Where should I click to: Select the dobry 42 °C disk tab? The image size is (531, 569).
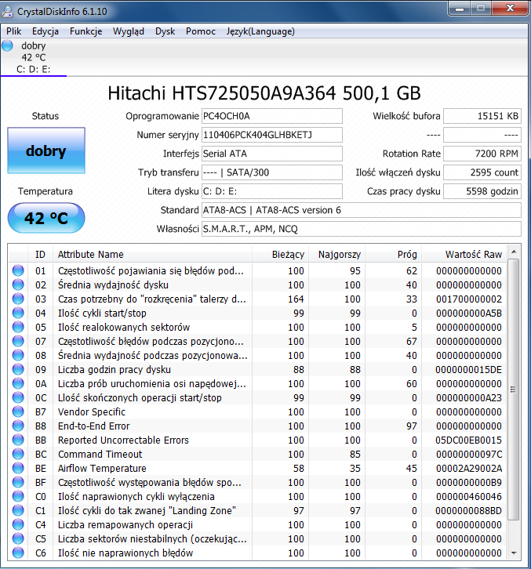coord(34,57)
